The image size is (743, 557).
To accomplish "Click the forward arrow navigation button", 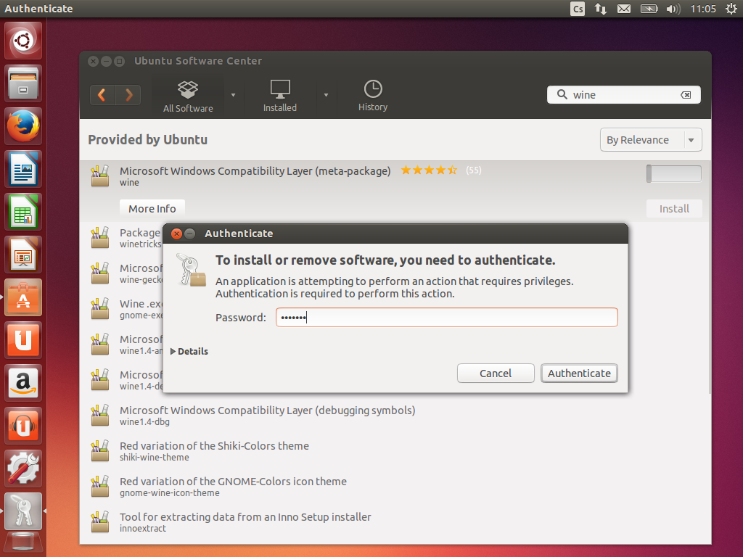I will (x=128, y=95).
